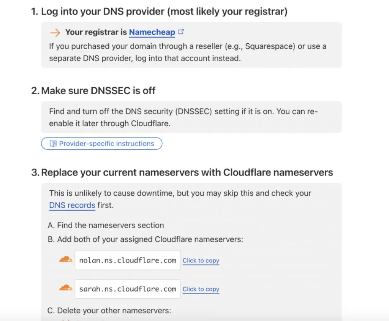Click the Cloudflare cloud icon beside nolan nameserver
The image size is (389, 321).
click(66, 259)
